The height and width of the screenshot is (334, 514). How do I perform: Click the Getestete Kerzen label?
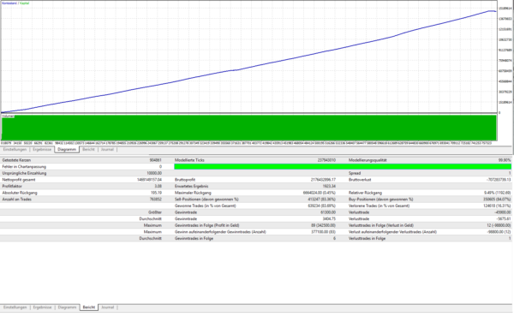pyautogui.click(x=16, y=160)
